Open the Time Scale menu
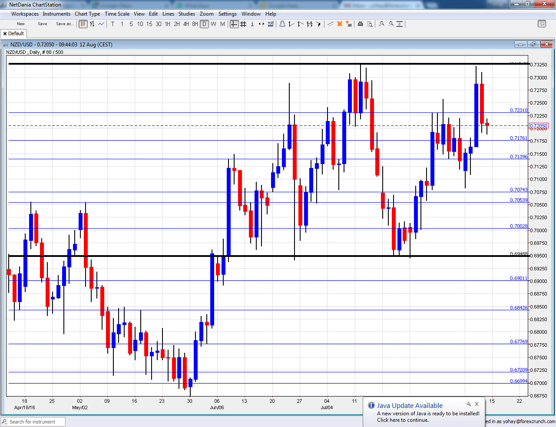Image resolution: width=556 pixels, height=427 pixels. tap(117, 13)
